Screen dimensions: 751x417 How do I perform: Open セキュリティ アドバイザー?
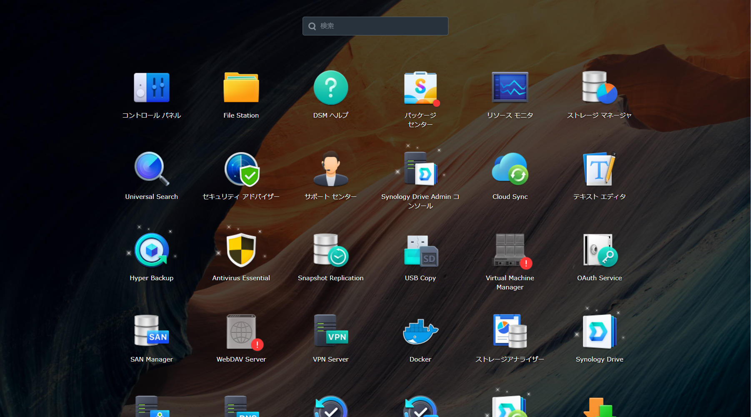pos(241,169)
